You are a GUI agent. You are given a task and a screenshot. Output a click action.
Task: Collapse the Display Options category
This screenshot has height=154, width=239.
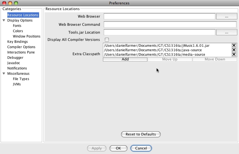(x=4, y=20)
